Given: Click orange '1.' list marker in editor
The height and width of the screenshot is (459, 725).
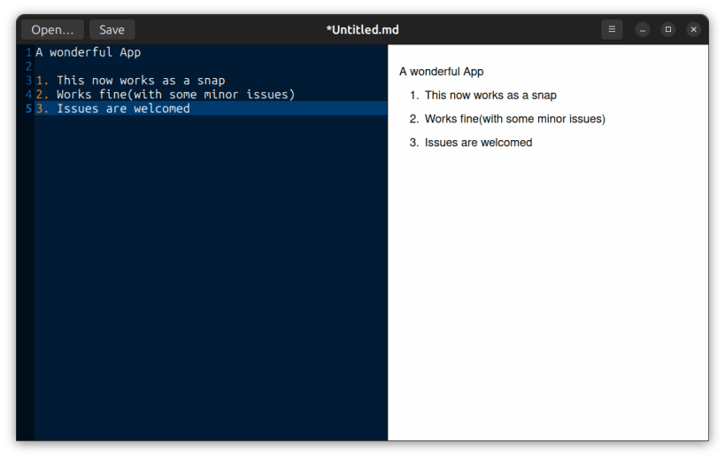Looking at the screenshot, I should [42, 81].
